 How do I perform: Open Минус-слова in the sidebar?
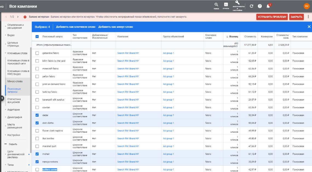tap(15, 81)
